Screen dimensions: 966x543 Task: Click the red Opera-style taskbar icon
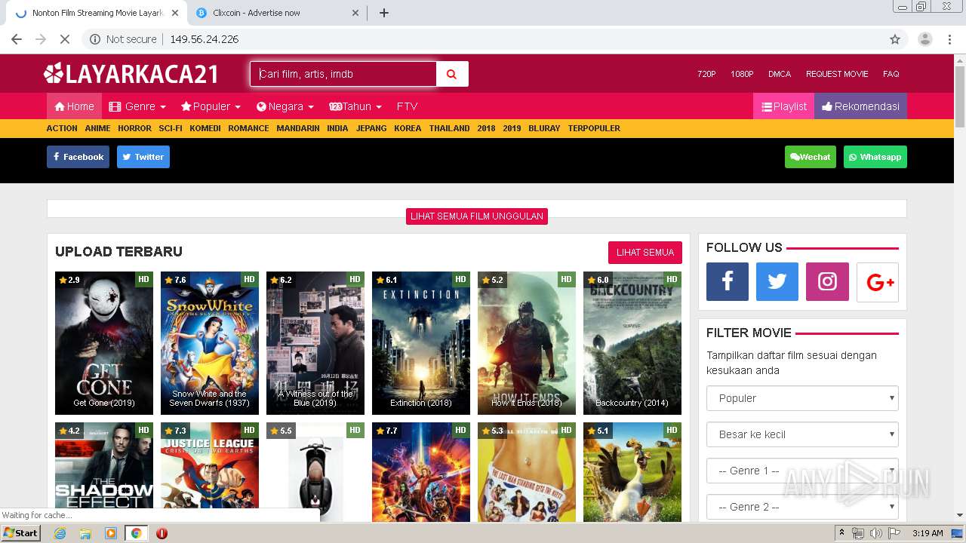click(162, 533)
